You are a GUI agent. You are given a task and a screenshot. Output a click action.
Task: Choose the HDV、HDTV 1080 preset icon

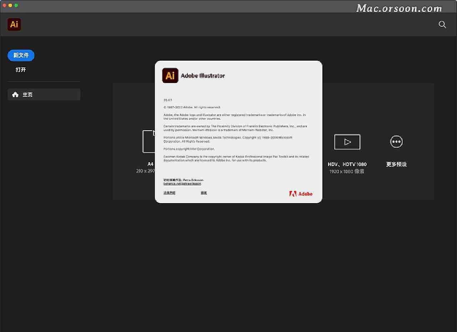click(347, 142)
